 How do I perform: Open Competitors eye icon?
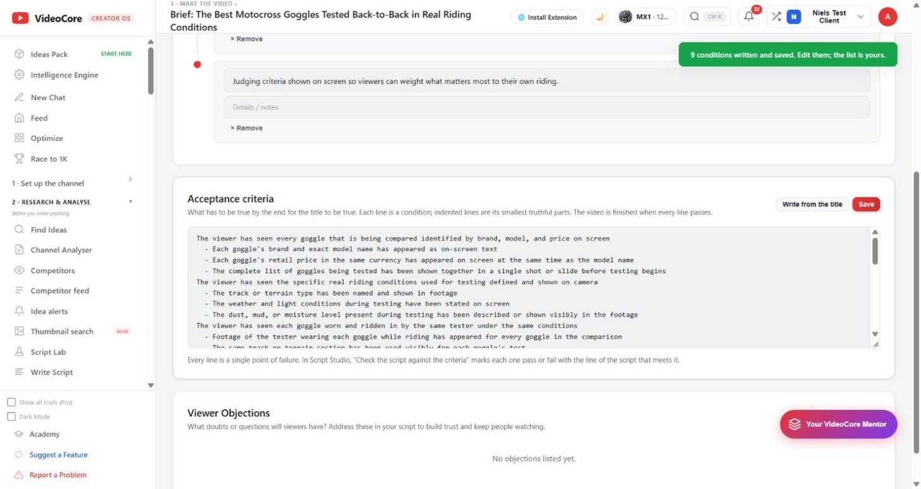(x=19, y=271)
